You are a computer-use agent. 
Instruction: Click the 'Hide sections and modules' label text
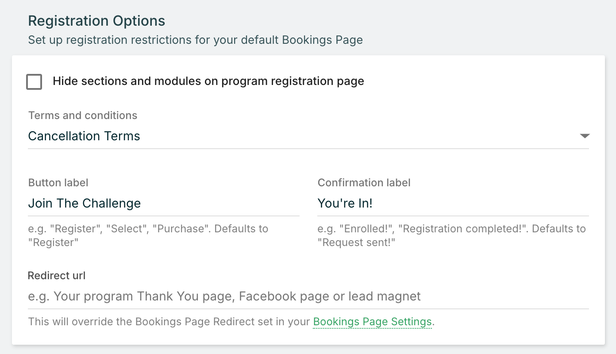tap(208, 81)
